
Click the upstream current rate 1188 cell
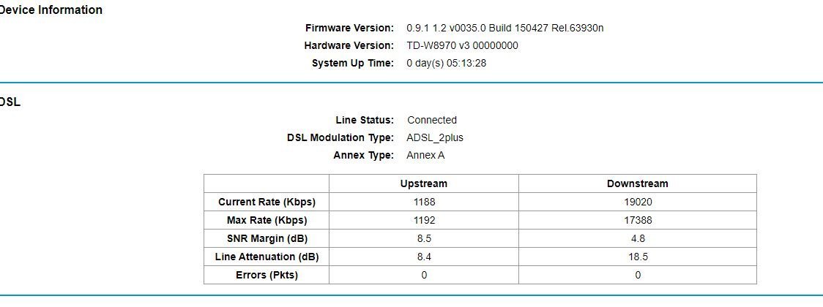point(423,202)
